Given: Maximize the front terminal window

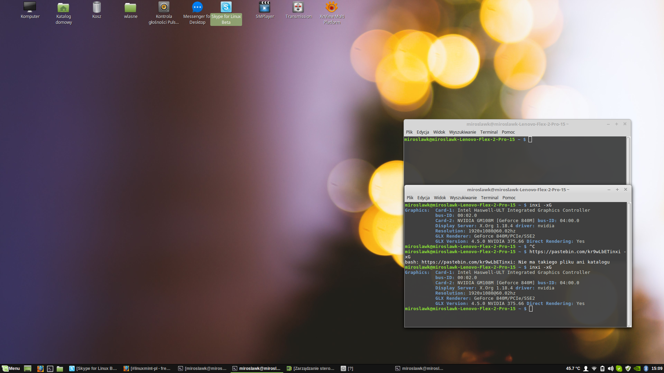Looking at the screenshot, I should click(617, 190).
